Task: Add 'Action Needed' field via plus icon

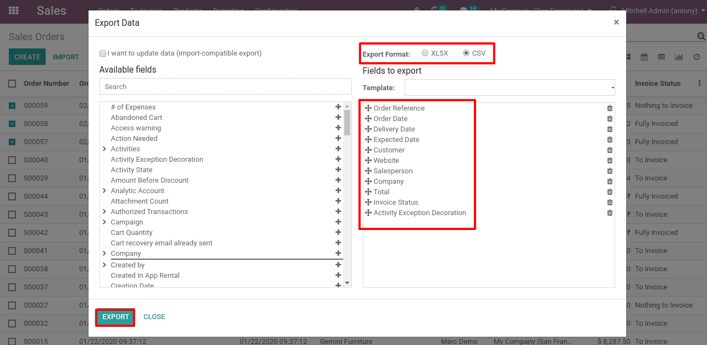Action: 338,139
